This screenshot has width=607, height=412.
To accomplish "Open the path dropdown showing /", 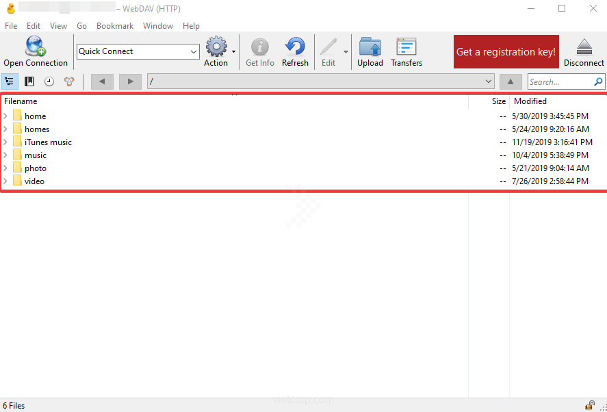I will pyautogui.click(x=488, y=81).
